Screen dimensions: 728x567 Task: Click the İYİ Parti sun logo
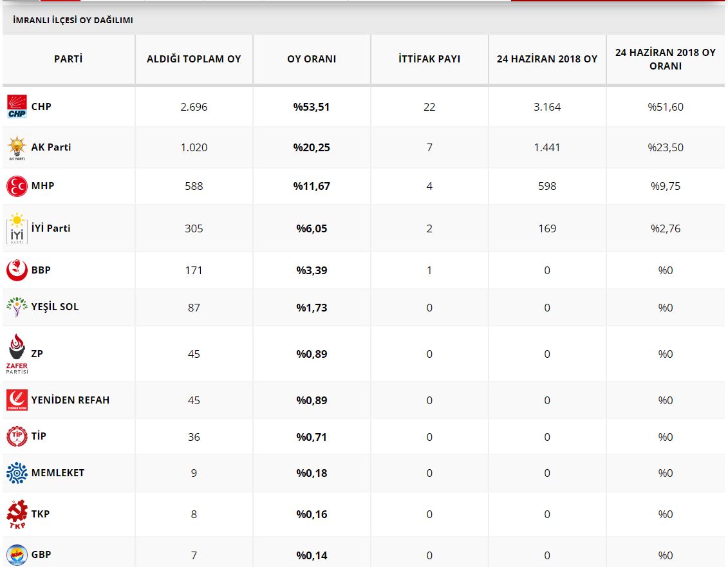coord(17,228)
